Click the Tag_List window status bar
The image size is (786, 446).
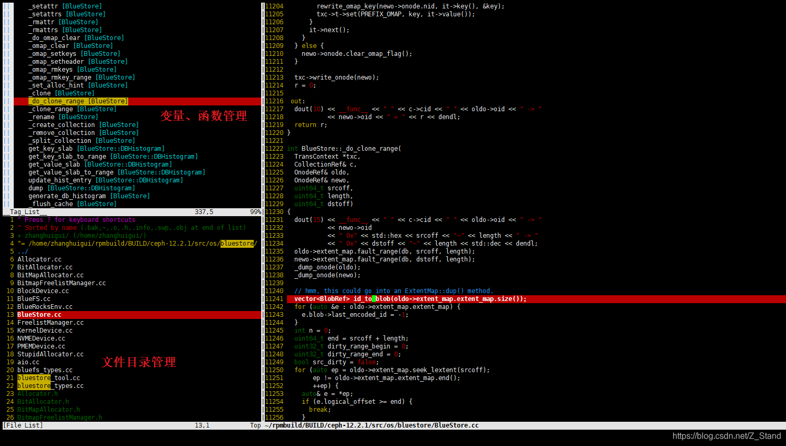pos(132,212)
